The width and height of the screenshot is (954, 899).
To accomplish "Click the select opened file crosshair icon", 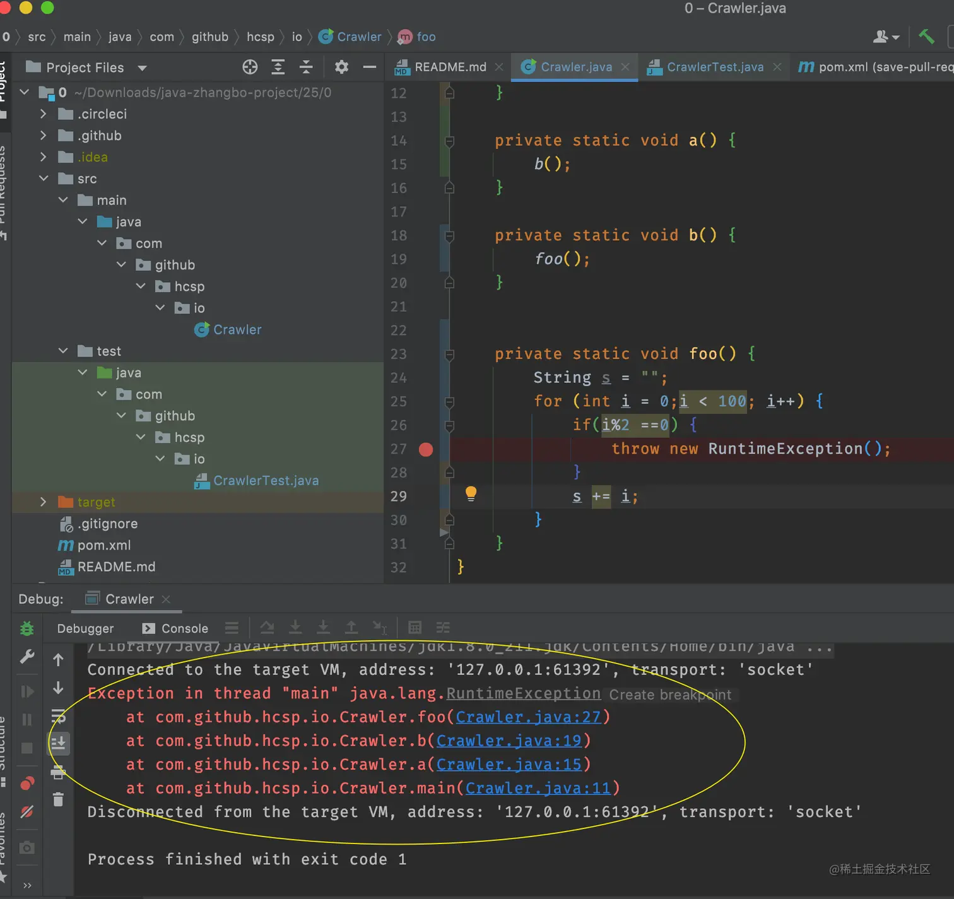I will 250,67.
